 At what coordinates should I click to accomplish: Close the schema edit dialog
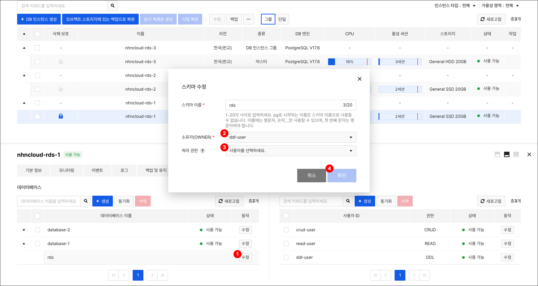click(360, 79)
